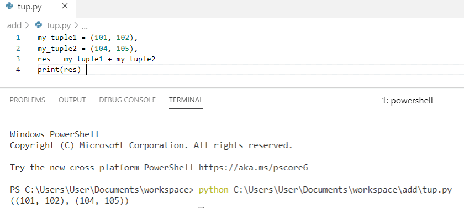Switch to the OUTPUT panel tab
This screenshot has height=208, width=464.
point(72,100)
